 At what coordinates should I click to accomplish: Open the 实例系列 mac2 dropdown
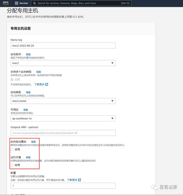63,63
